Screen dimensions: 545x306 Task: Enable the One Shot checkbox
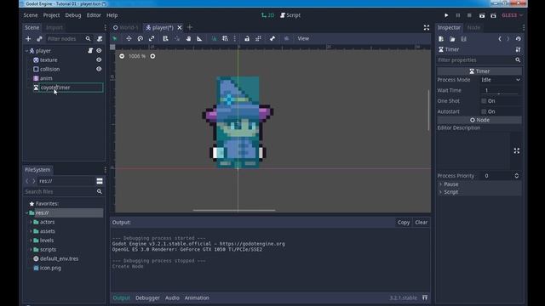(x=484, y=101)
